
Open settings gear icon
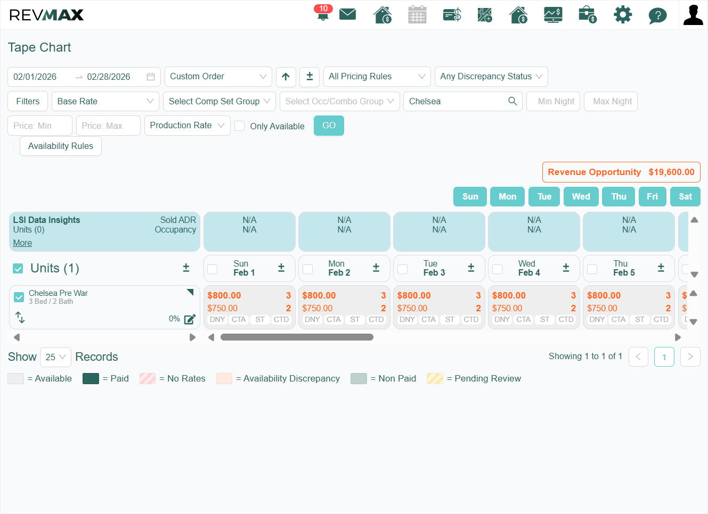coord(622,14)
